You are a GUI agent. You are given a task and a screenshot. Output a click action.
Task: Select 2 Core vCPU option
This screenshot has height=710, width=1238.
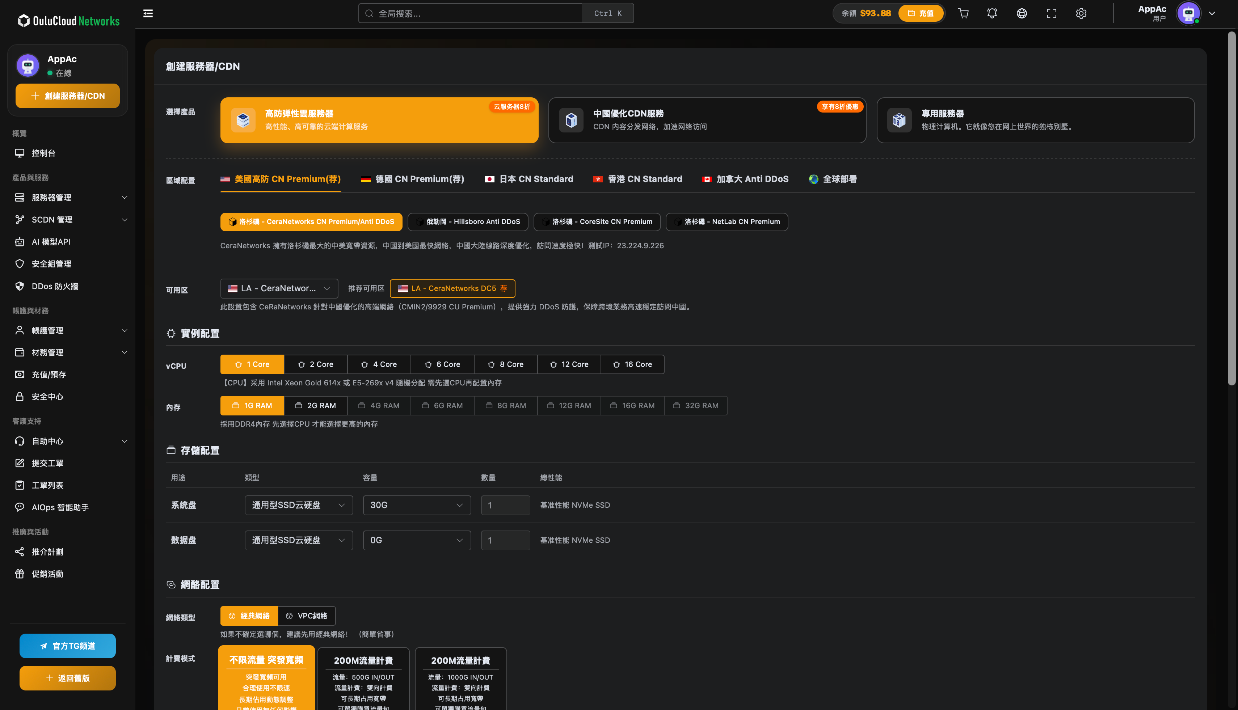click(x=316, y=364)
